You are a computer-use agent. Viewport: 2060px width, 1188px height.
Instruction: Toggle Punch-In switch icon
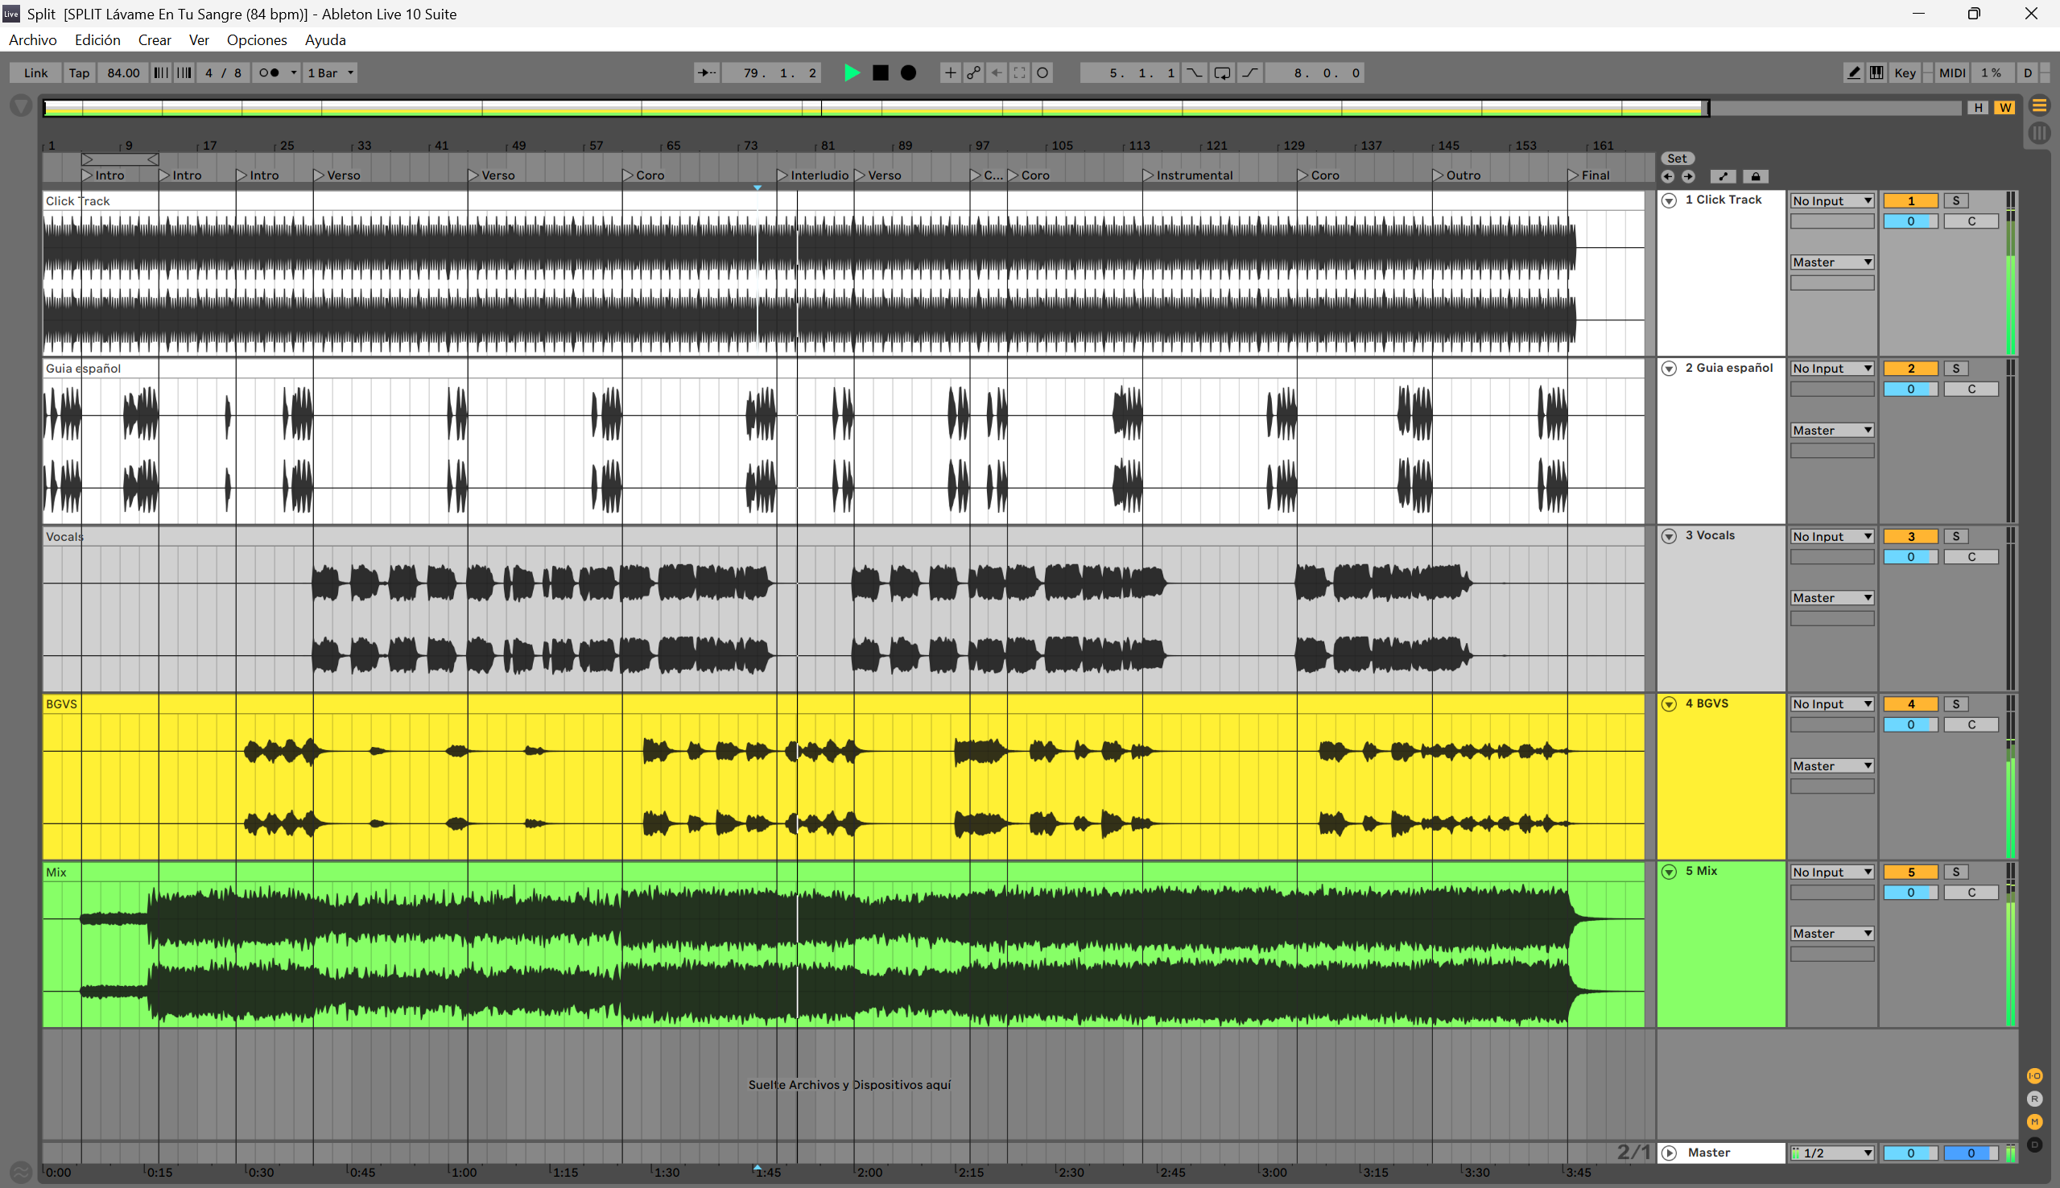[x=1194, y=72]
